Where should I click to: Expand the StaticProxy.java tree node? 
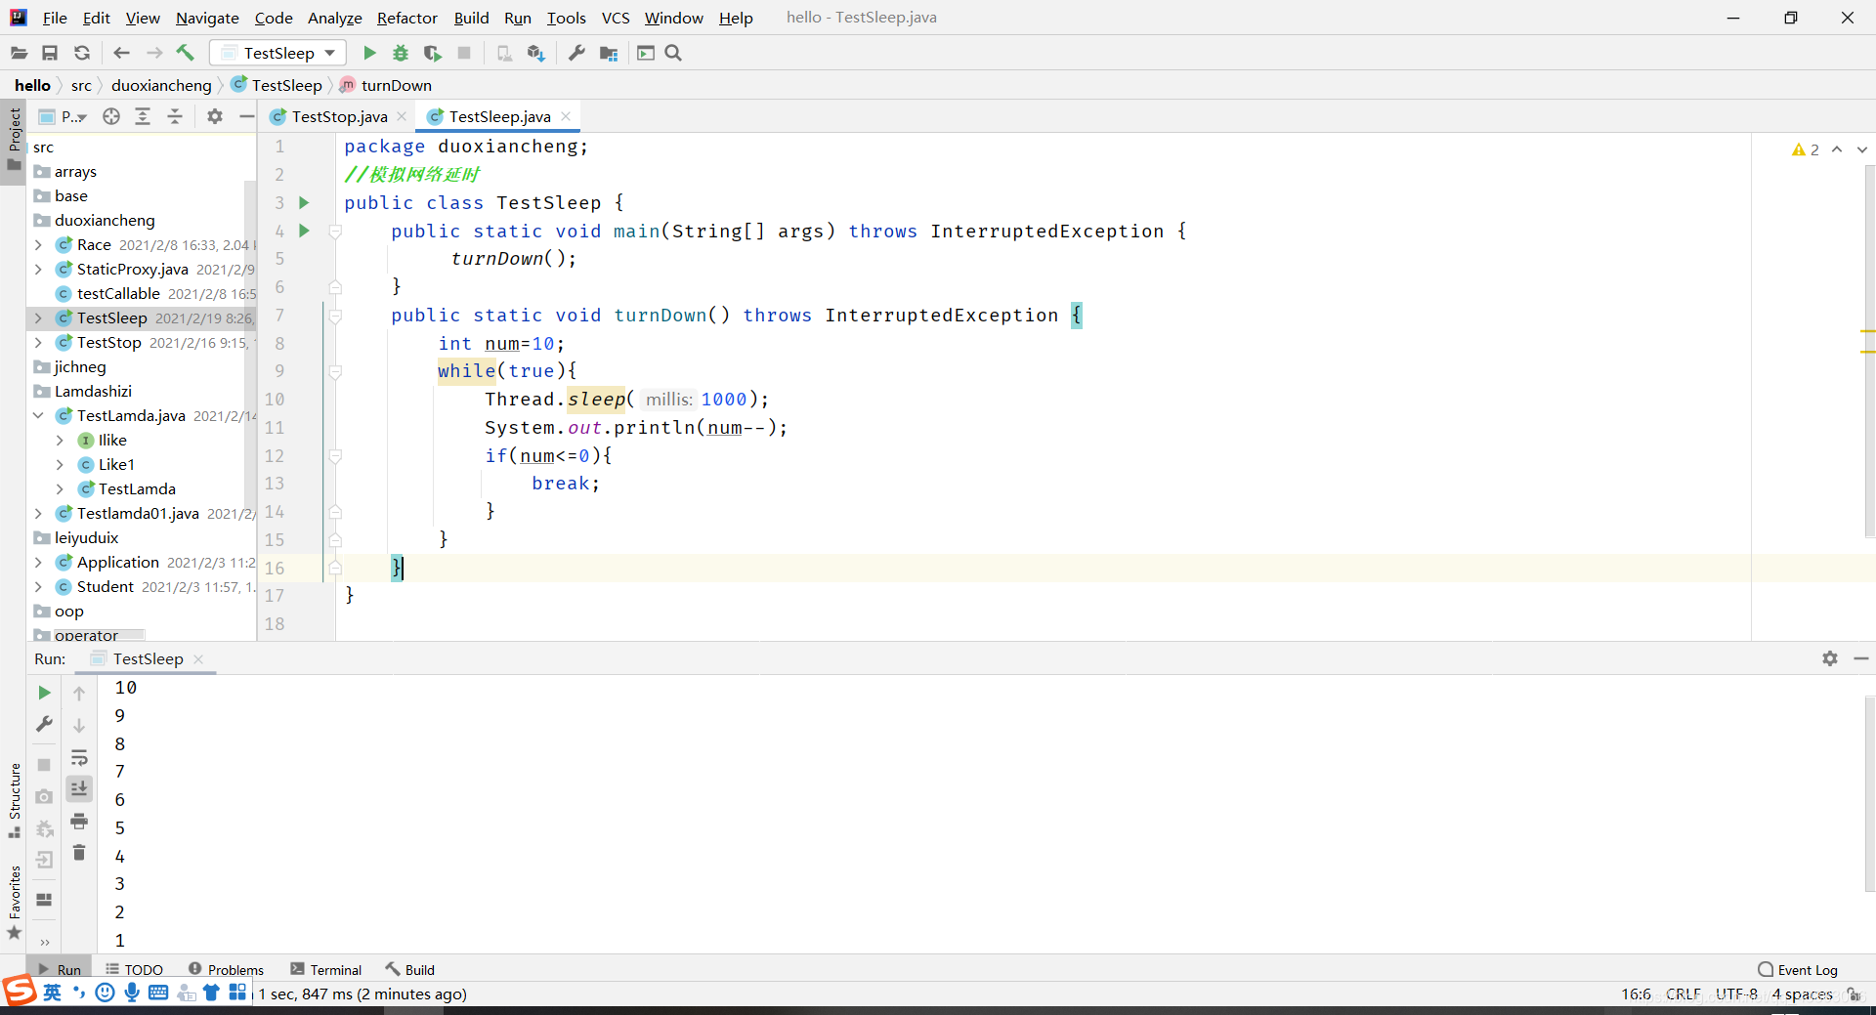(x=38, y=269)
